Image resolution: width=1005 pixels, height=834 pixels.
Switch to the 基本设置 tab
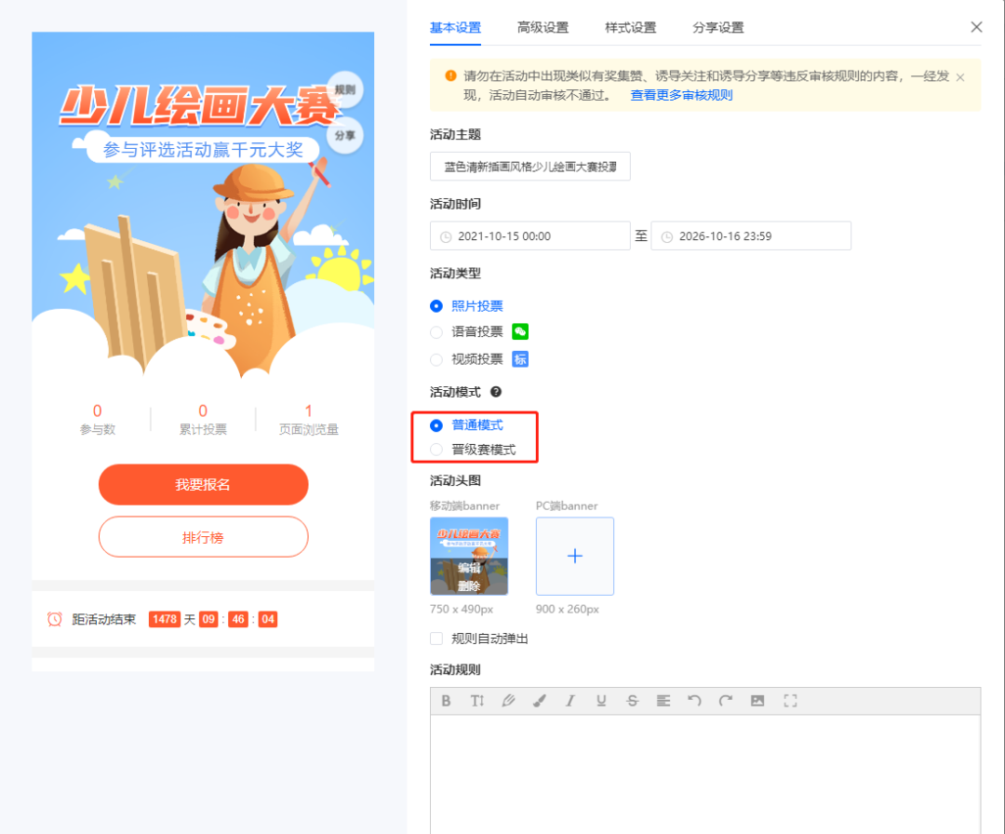coord(456,28)
